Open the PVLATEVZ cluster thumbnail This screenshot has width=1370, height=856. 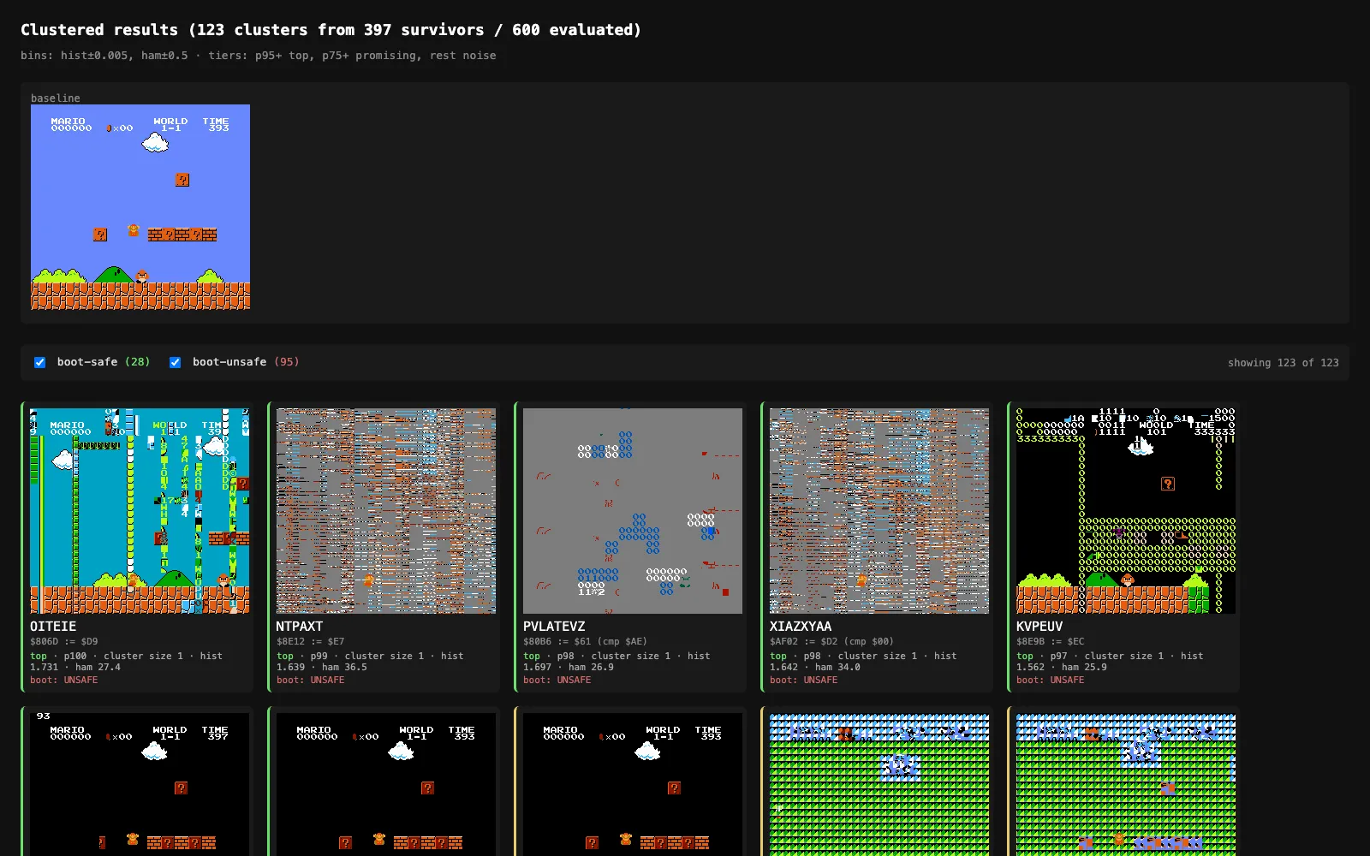633,511
